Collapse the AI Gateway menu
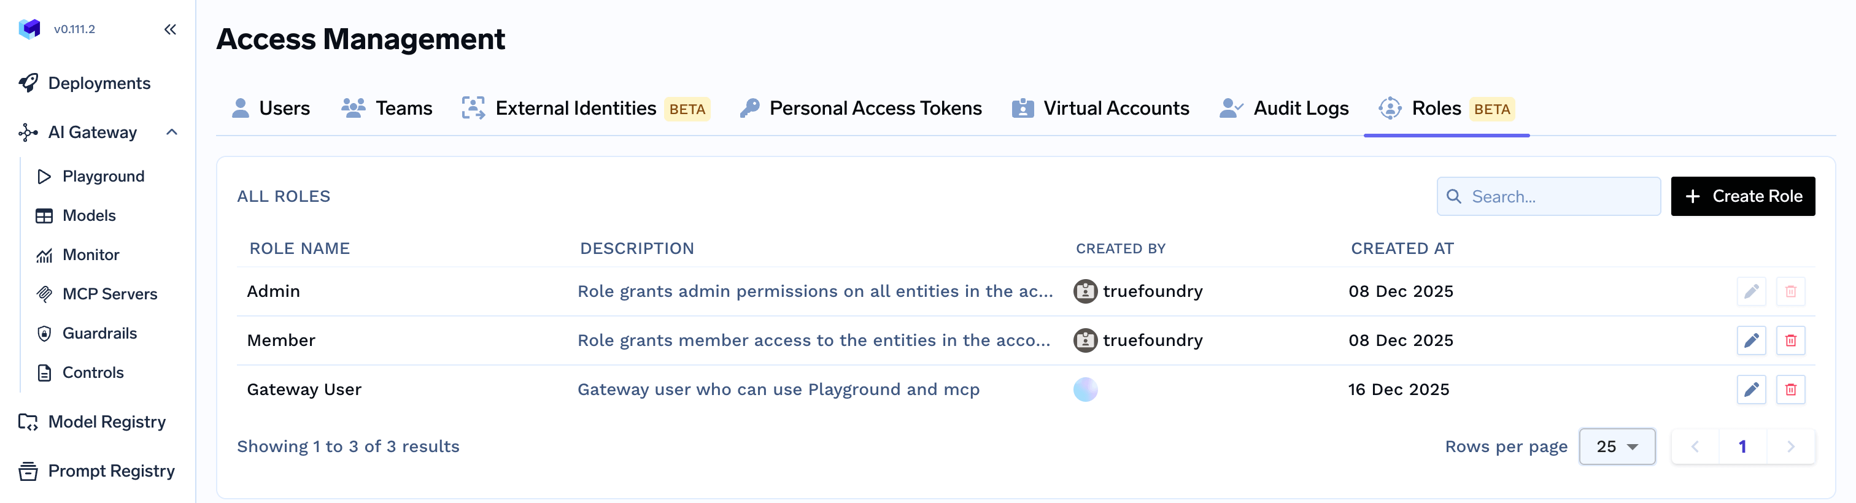The height and width of the screenshot is (503, 1856). pyautogui.click(x=171, y=132)
